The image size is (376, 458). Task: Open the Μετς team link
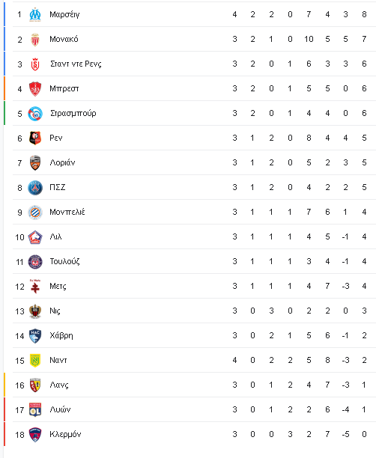58,286
